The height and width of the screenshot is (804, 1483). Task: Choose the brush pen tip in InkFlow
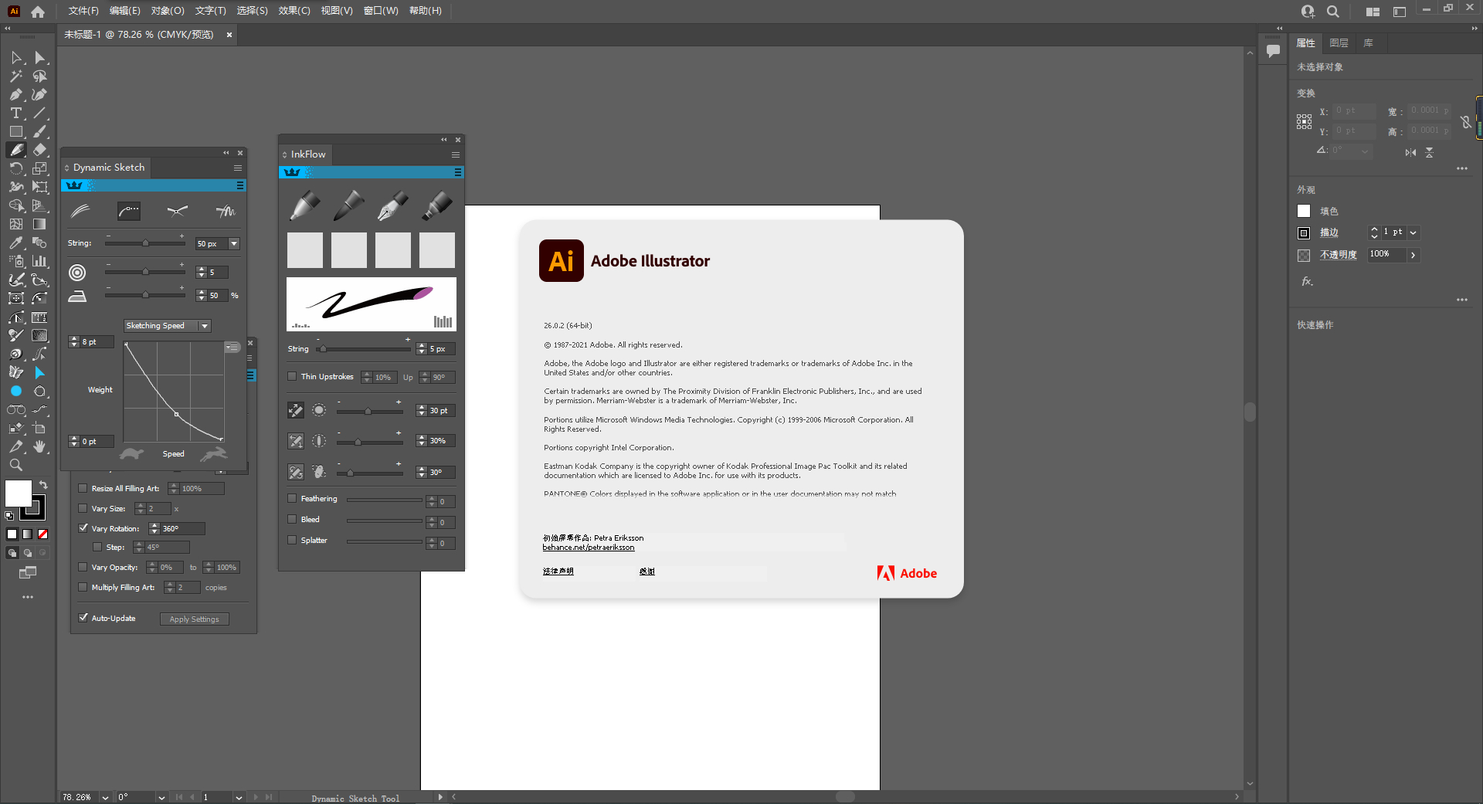[x=349, y=206]
